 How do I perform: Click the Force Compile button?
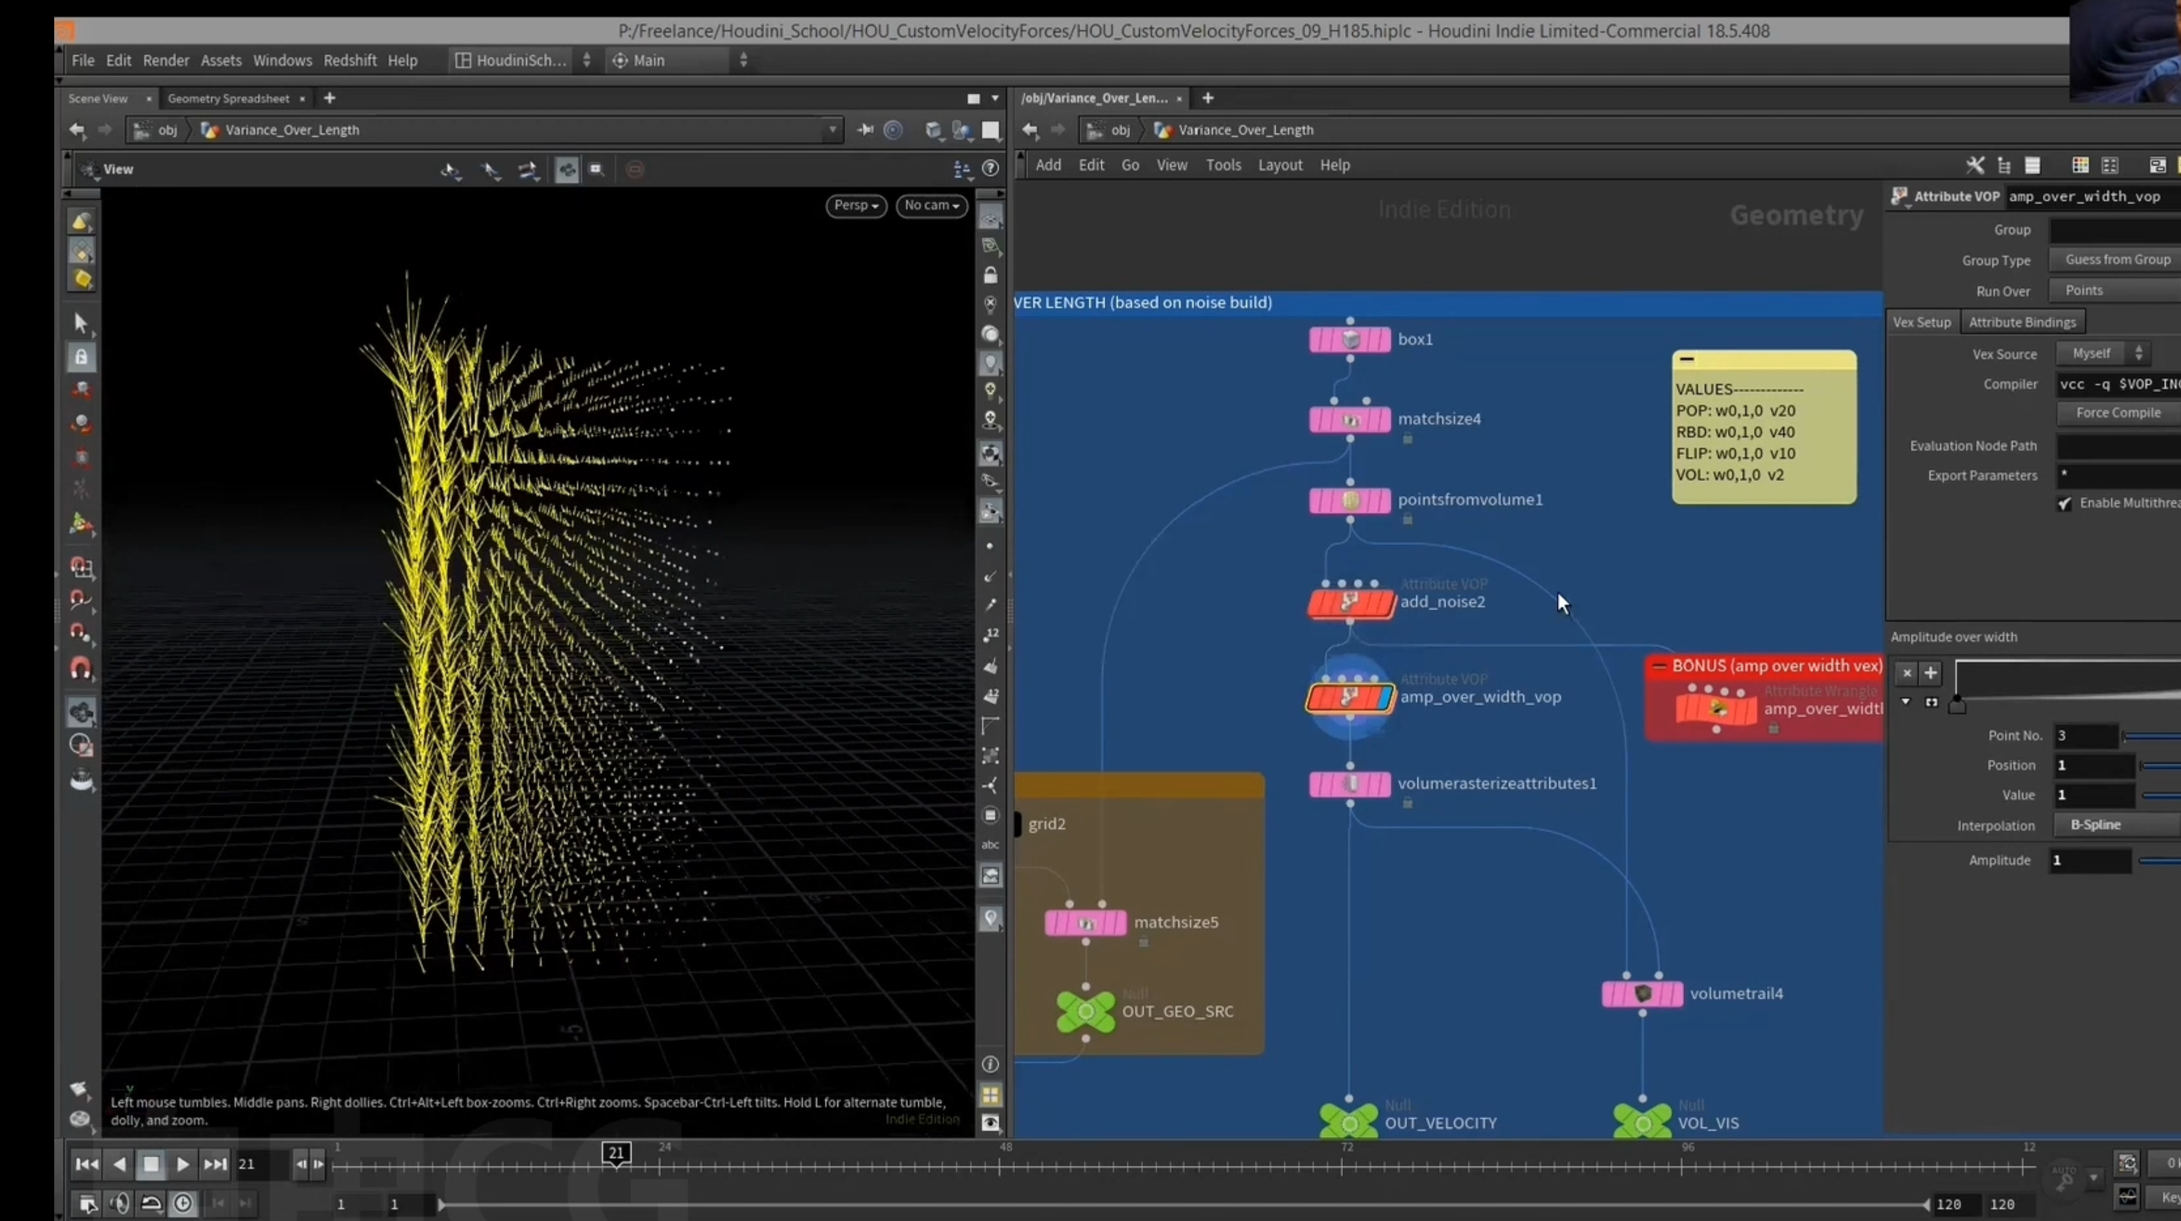(2118, 413)
